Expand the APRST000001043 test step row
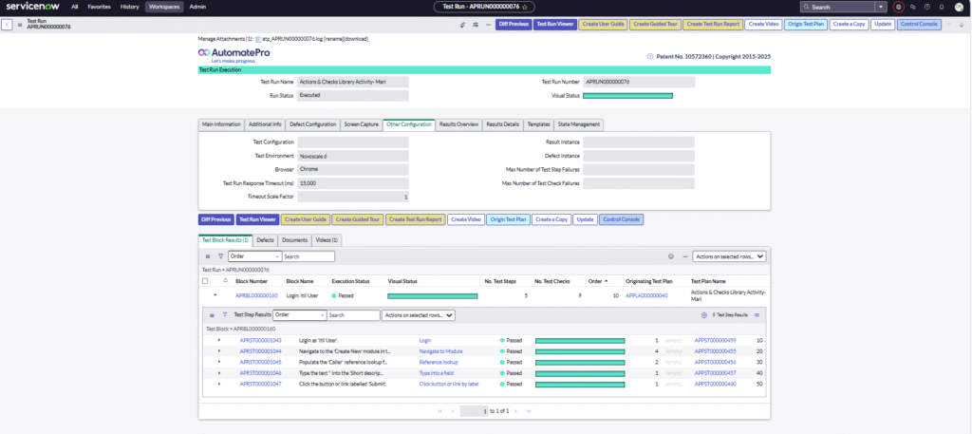The image size is (972, 434). click(x=219, y=339)
